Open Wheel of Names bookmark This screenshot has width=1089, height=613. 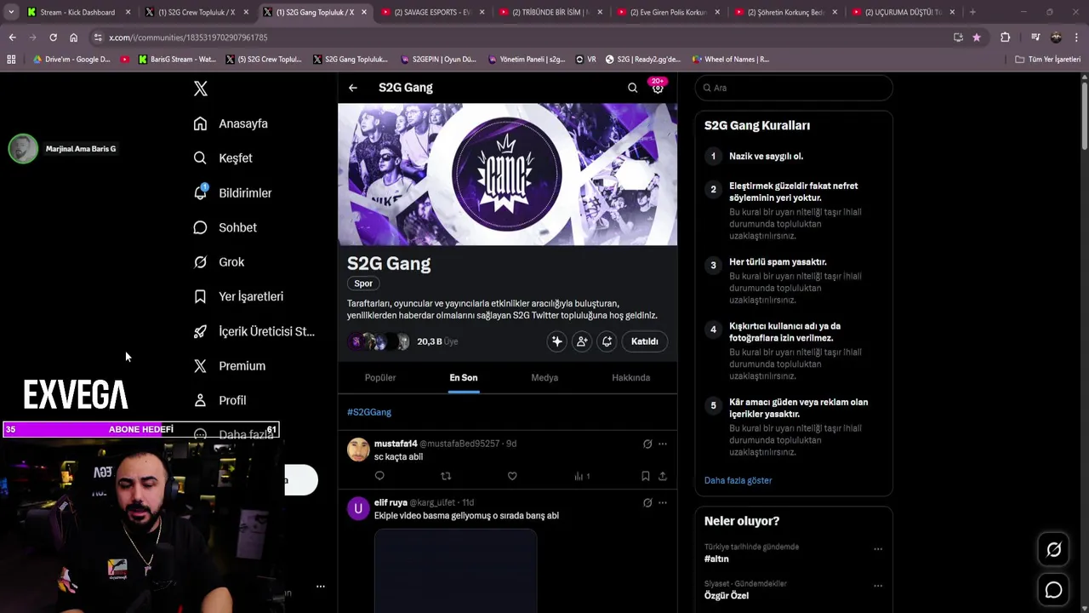tap(730, 60)
